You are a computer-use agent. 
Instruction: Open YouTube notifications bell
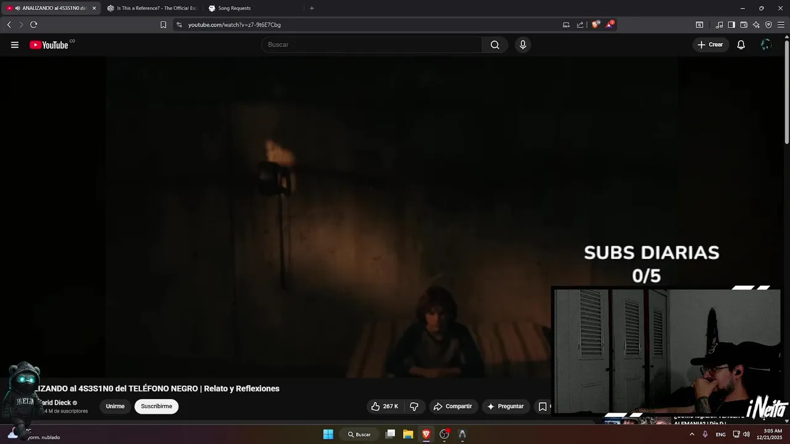pyautogui.click(x=741, y=44)
